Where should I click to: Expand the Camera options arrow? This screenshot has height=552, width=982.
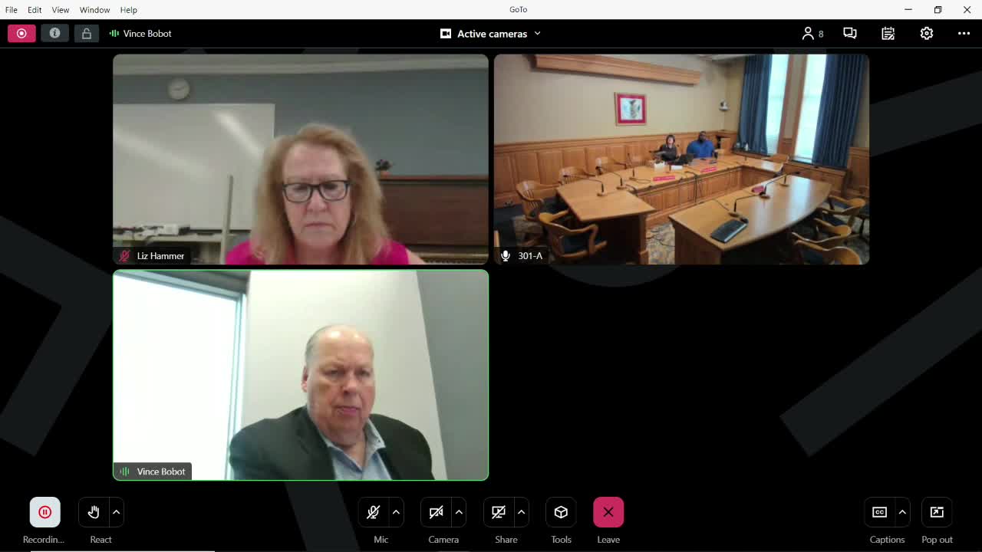point(459,512)
